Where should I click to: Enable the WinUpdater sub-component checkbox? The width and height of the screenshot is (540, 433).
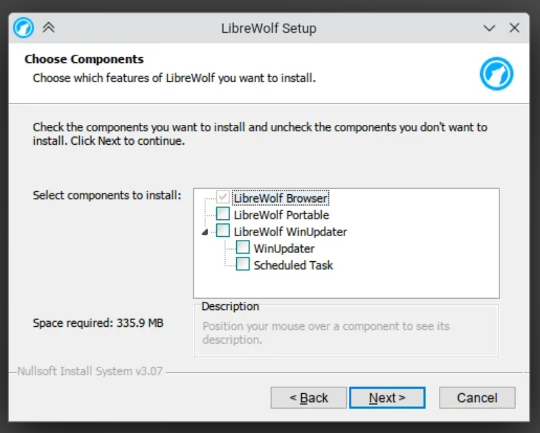click(x=243, y=248)
